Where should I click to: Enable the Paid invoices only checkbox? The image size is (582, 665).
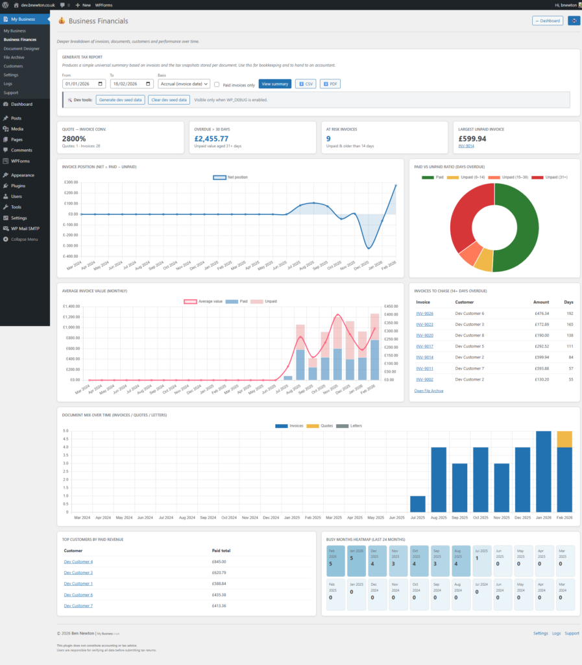[x=217, y=84]
